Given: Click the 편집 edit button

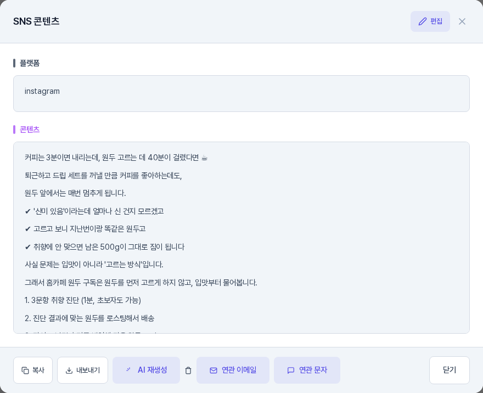Looking at the screenshot, I should [430, 21].
